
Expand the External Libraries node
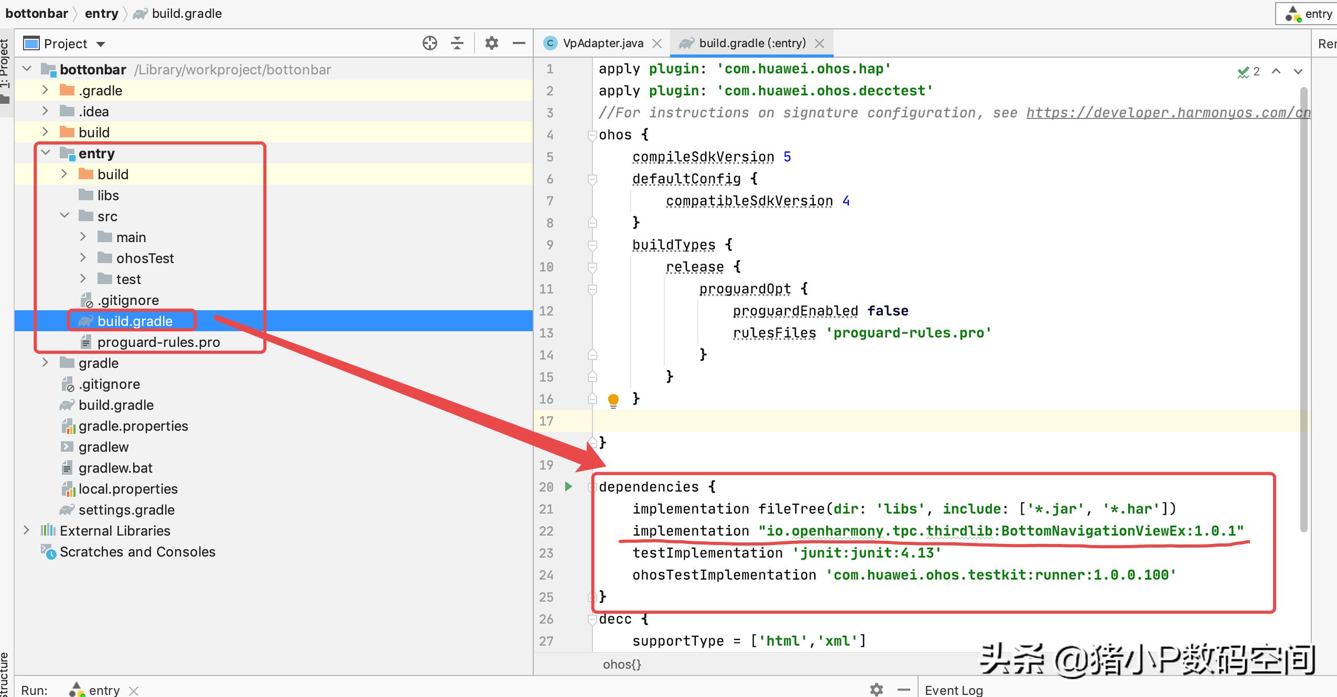point(26,530)
